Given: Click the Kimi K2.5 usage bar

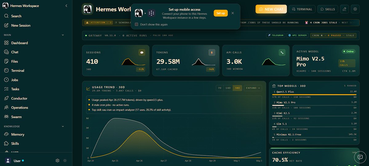Looking at the screenshot, I should (315, 116).
